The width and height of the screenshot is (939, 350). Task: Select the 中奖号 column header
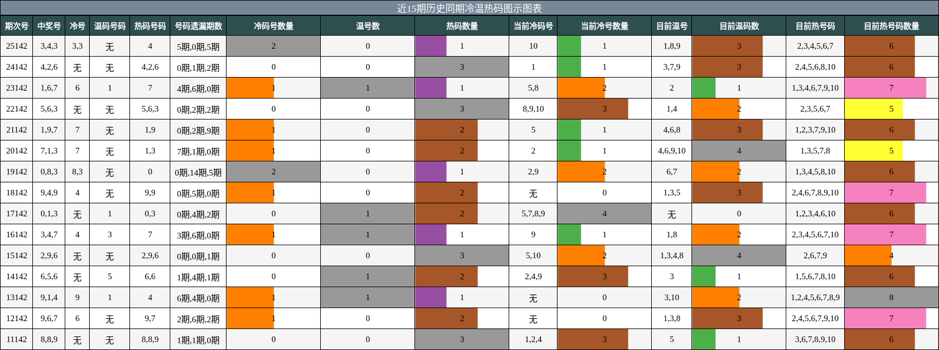[x=49, y=26]
